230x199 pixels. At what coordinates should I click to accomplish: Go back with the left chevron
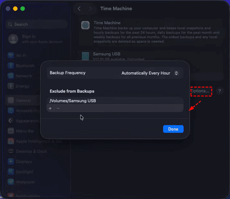click(79, 9)
